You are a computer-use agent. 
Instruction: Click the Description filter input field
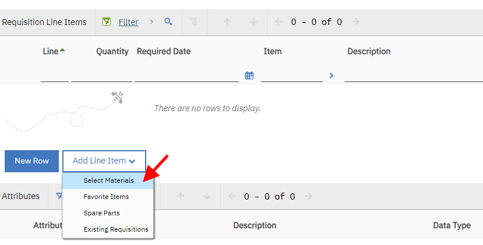414,76
